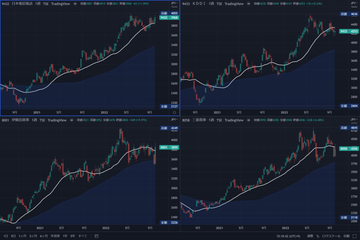Click the 終値3850 close value in legend

pyautogui.click(x=122, y=120)
